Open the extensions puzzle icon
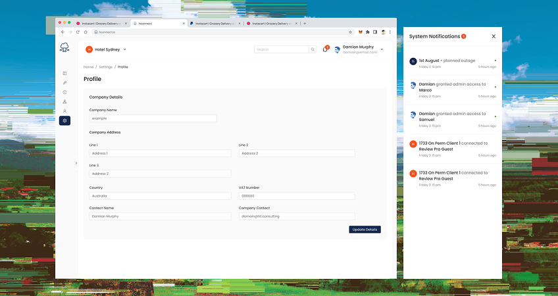This screenshot has height=296, width=558. (368, 32)
